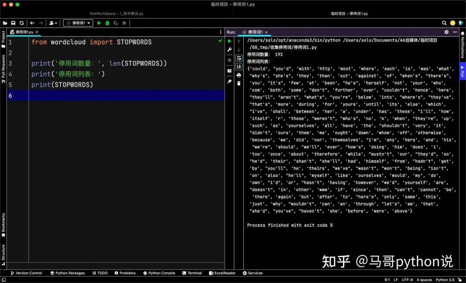Open the Python Console tool window
The height and width of the screenshot is (283, 466).
(x=159, y=273)
